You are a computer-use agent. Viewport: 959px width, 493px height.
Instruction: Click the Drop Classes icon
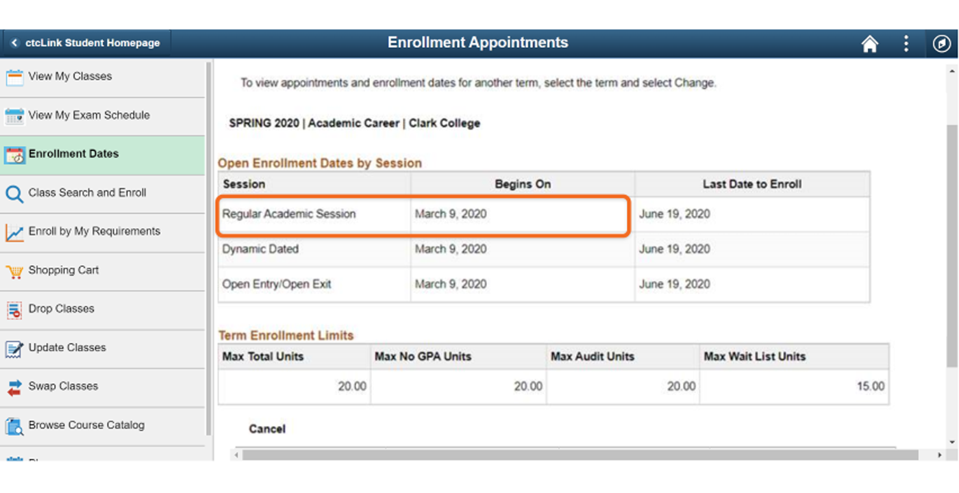pos(14,310)
